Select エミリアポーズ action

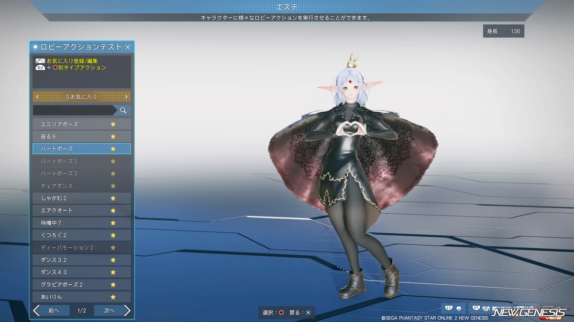point(81,124)
